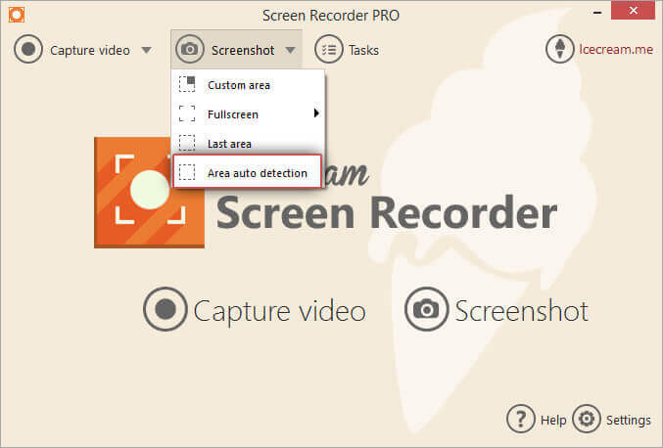The image size is (663, 448).
Task: Click the top toolbar Screenshot camera icon
Action: point(189,50)
